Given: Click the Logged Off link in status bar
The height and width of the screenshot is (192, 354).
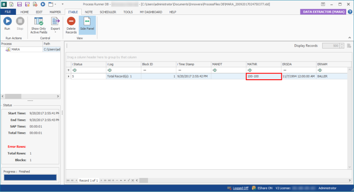Looking at the screenshot, I should tap(241, 188).
